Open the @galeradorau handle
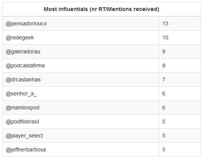Screen dimensions: 204x159 (23, 52)
